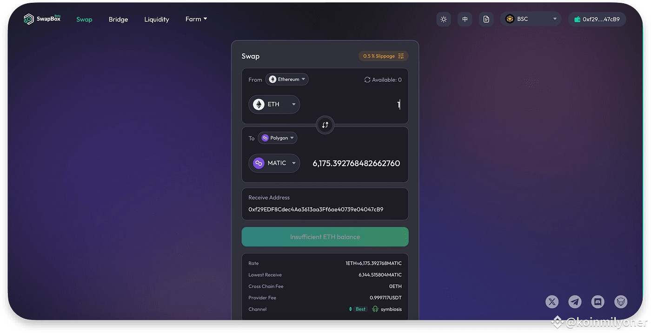Switch language with the Chinese character icon
The width and height of the screenshot is (651, 333).
click(465, 19)
